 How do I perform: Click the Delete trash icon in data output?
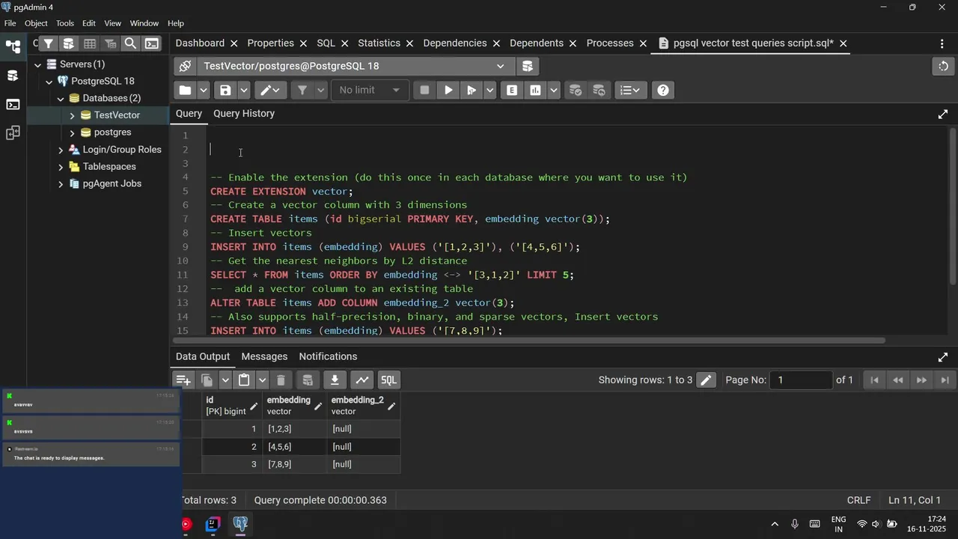[281, 380]
